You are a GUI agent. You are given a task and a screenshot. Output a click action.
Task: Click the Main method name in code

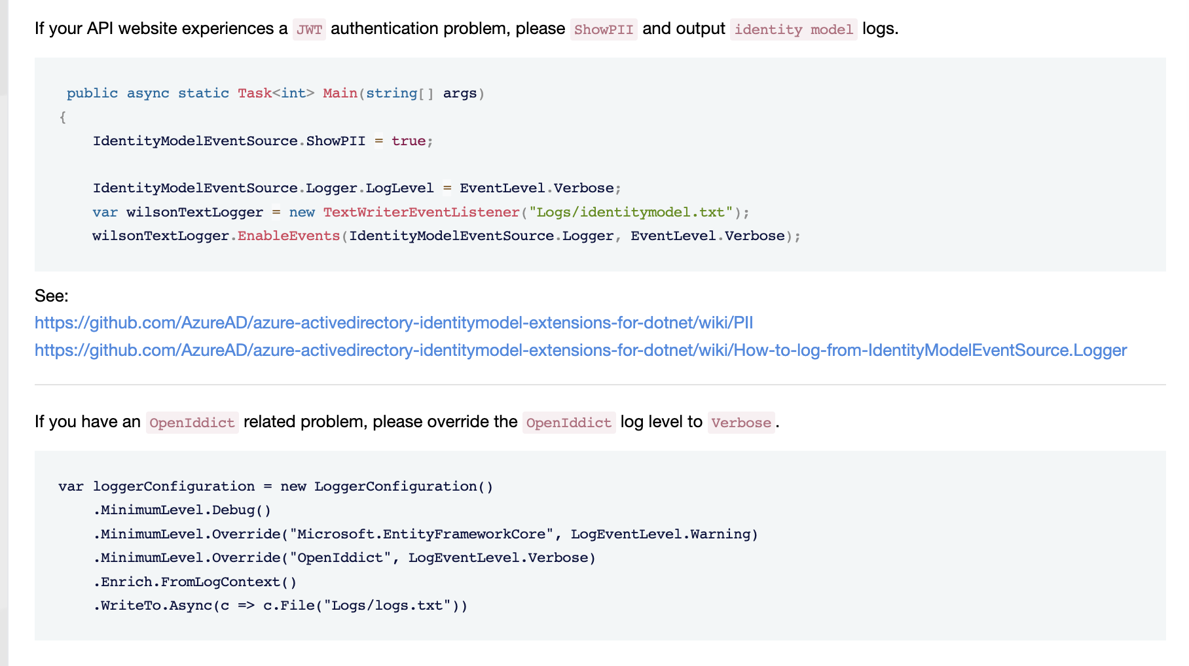tap(340, 94)
